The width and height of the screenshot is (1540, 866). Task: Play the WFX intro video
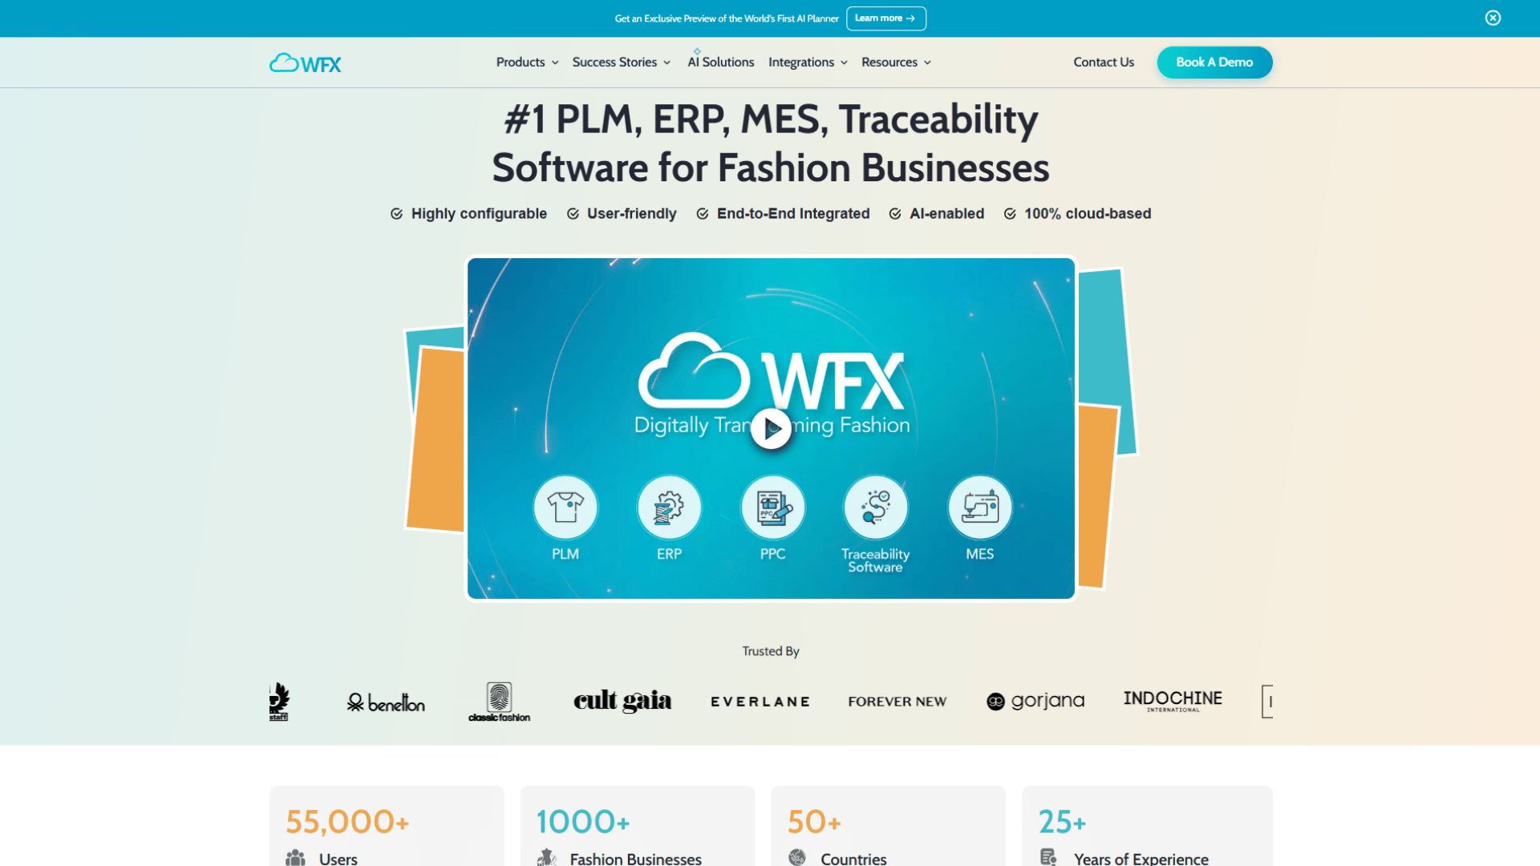[771, 429]
